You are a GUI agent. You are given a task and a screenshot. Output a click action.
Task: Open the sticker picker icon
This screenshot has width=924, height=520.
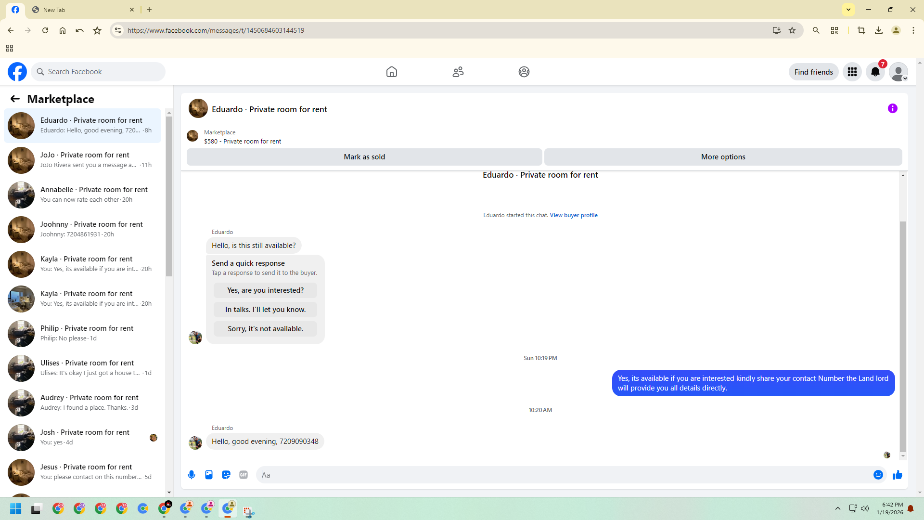pyautogui.click(x=226, y=475)
